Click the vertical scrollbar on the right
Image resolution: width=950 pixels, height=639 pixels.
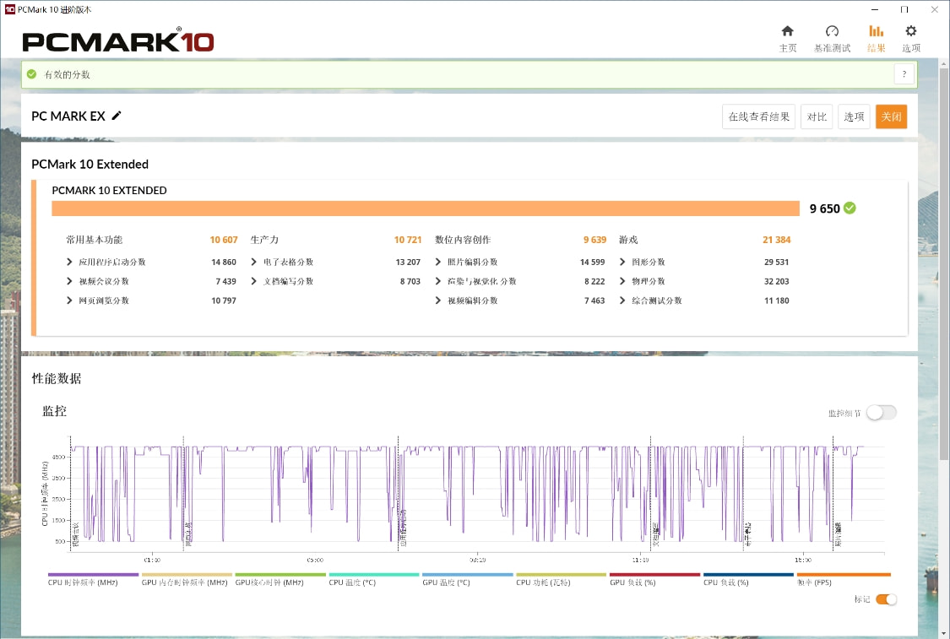tap(944, 253)
